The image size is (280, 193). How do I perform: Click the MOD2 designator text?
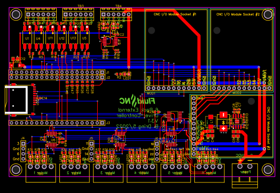pos(237,93)
